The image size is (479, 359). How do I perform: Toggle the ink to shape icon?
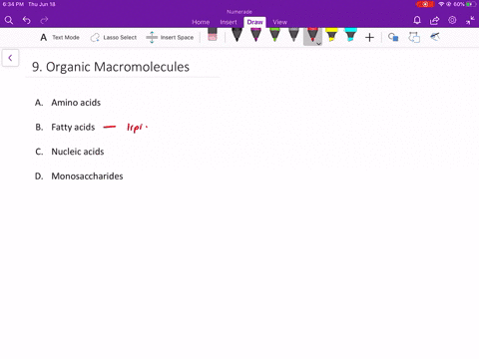(414, 37)
